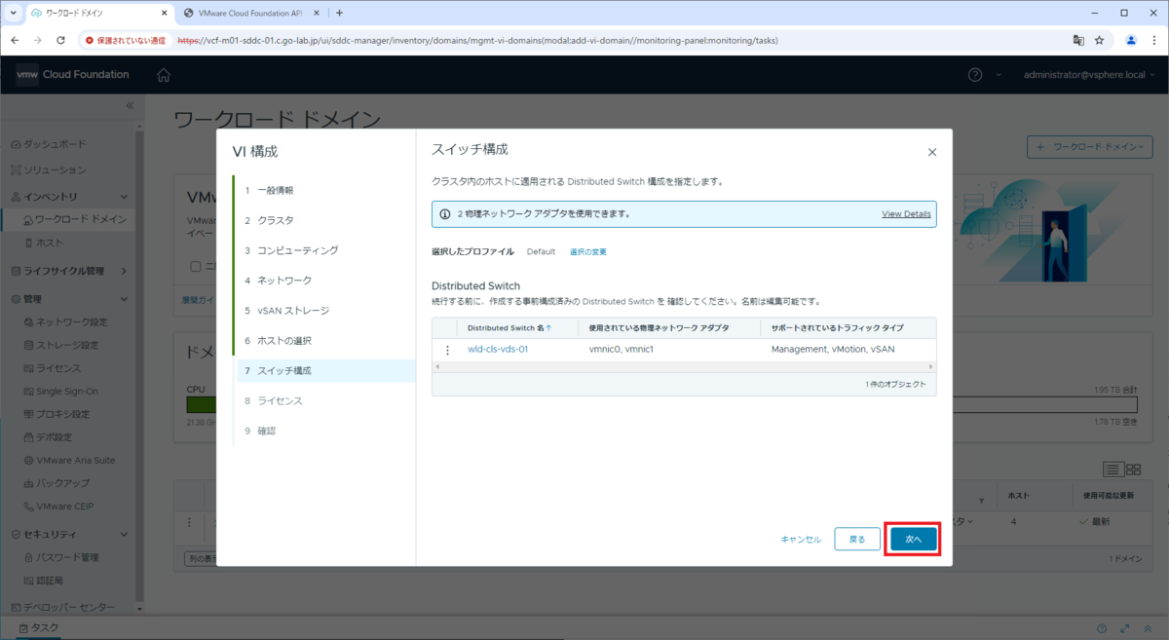Open a new browser tab with plus

click(339, 13)
